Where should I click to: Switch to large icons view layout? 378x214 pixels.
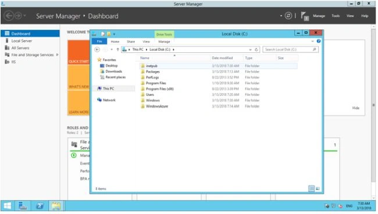(x=318, y=188)
